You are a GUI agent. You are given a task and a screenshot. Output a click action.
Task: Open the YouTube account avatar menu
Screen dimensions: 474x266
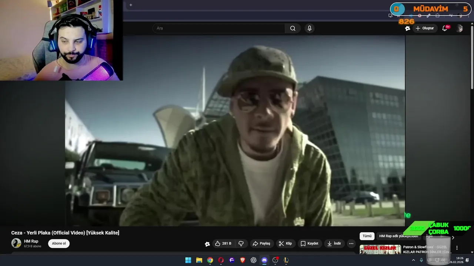pos(460,28)
